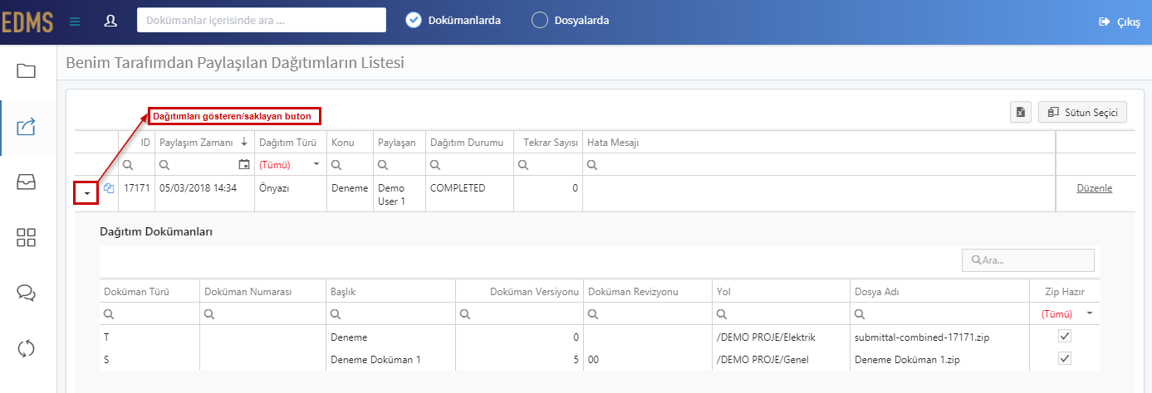Click the Tekrar Sayısı filter field
The width and height of the screenshot is (1152, 393).
(x=548, y=164)
